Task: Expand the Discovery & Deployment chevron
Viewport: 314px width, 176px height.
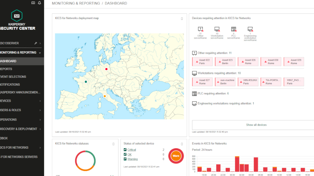Action: click(40, 129)
